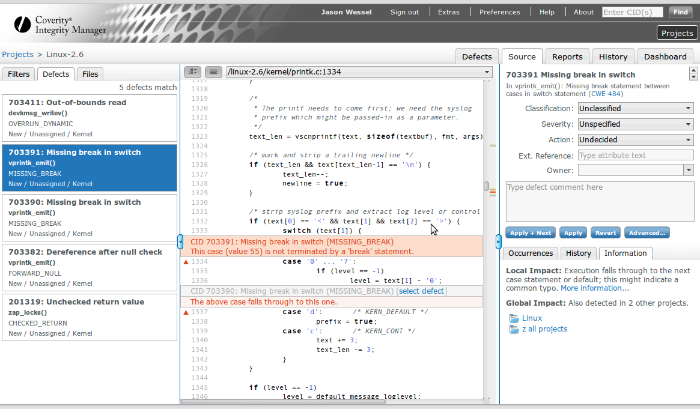This screenshot has width=700, height=409.
Task: Collapse the right triage panel handle
Action: (498, 241)
